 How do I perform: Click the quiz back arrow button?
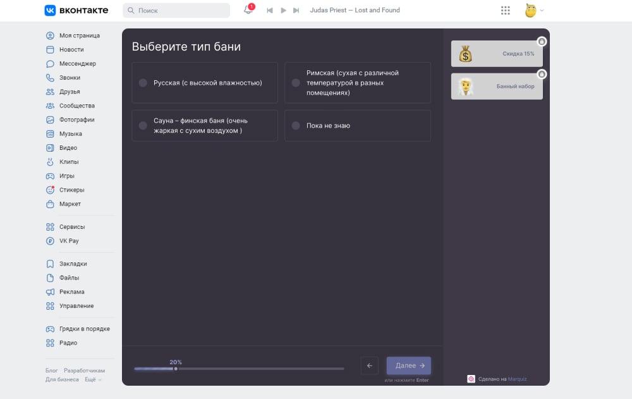(370, 365)
